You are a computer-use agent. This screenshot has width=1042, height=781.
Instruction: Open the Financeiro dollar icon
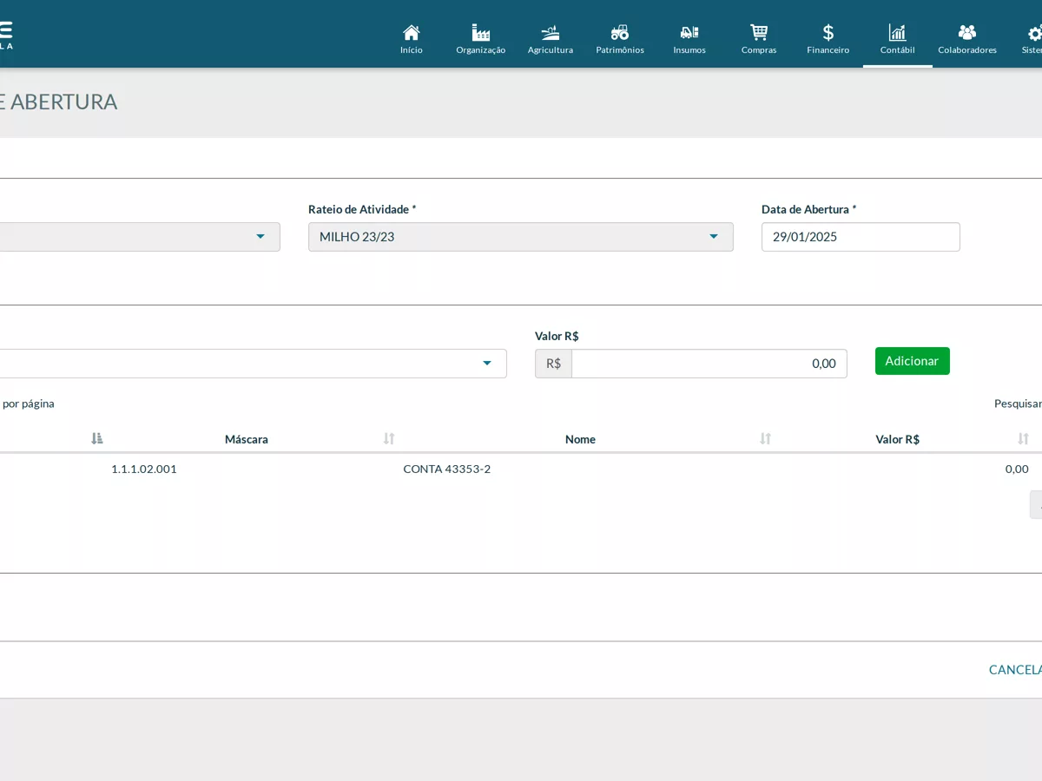click(828, 33)
